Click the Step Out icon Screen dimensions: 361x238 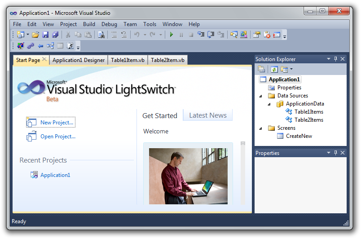pyautogui.click(x=221, y=35)
